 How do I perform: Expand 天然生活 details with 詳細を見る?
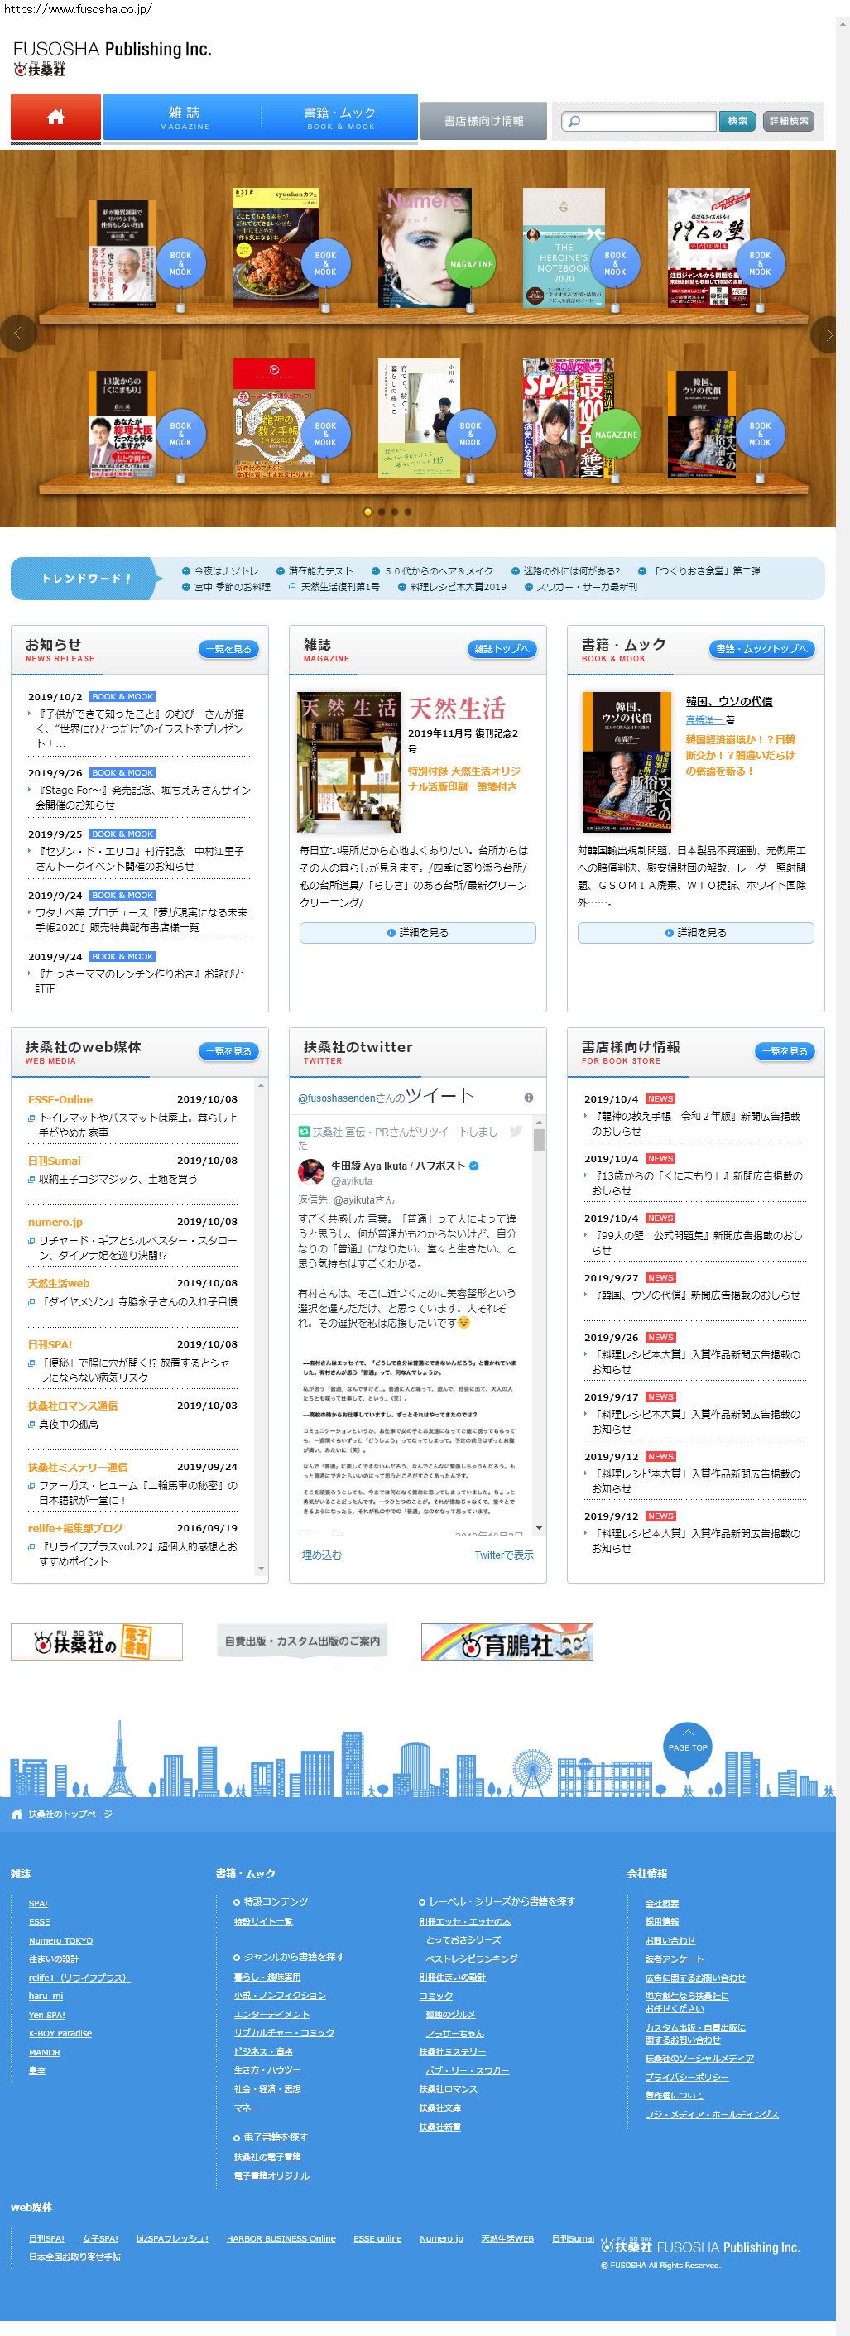point(417,932)
